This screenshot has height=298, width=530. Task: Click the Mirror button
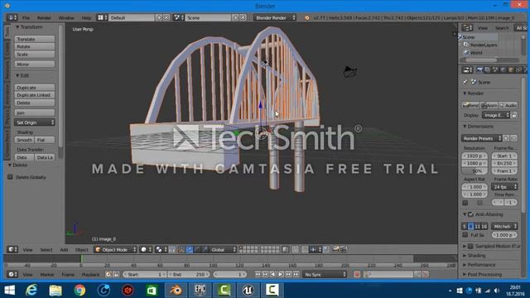coord(35,64)
